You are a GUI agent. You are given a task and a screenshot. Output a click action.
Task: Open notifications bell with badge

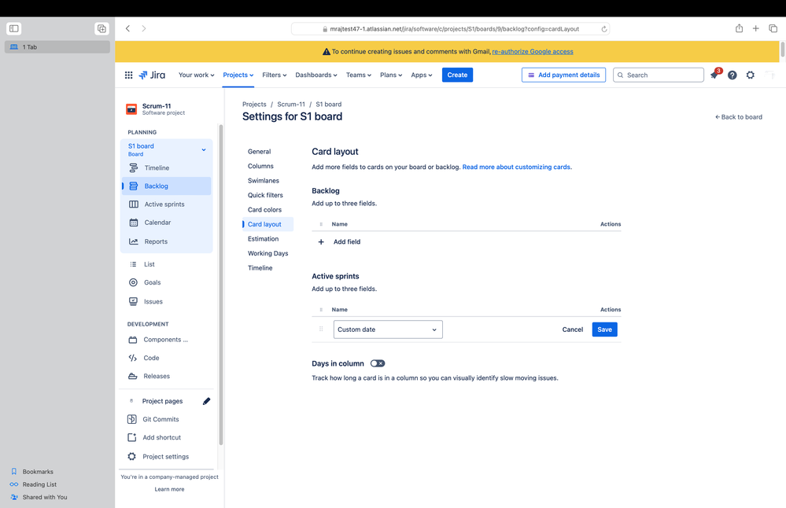pyautogui.click(x=715, y=75)
